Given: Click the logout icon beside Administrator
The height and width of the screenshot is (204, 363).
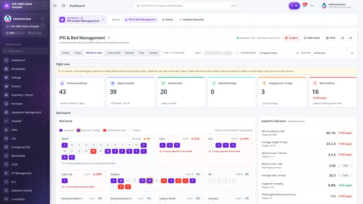Looking at the screenshot, I should 43,19.
